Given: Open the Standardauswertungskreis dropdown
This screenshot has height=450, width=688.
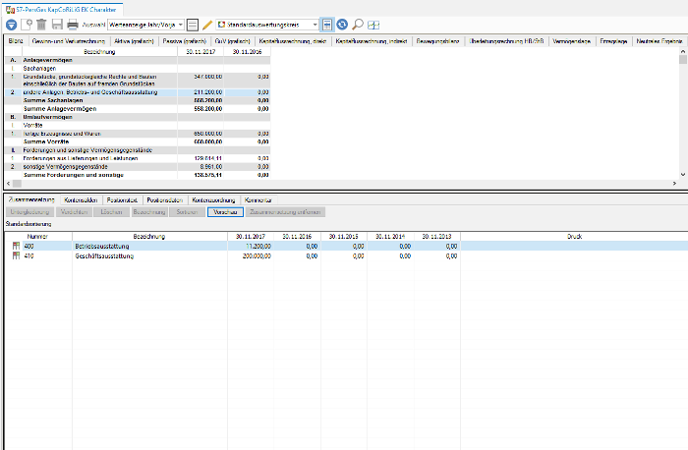Looking at the screenshot, I should tap(267, 25).
